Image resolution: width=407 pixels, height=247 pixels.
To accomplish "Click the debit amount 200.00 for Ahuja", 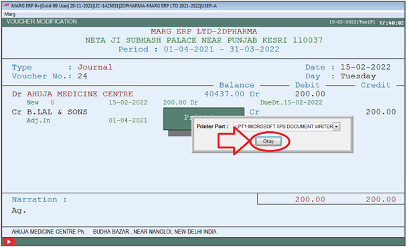I will 310,94.
